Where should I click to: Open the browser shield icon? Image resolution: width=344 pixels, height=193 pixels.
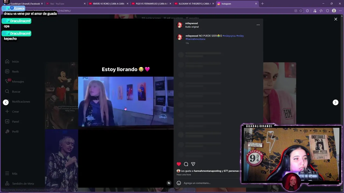[327, 11]
